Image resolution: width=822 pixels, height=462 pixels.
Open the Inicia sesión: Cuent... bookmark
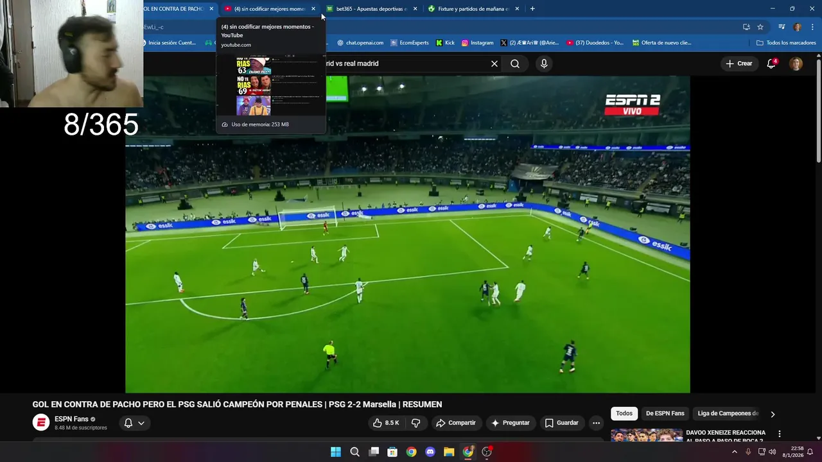[170, 43]
